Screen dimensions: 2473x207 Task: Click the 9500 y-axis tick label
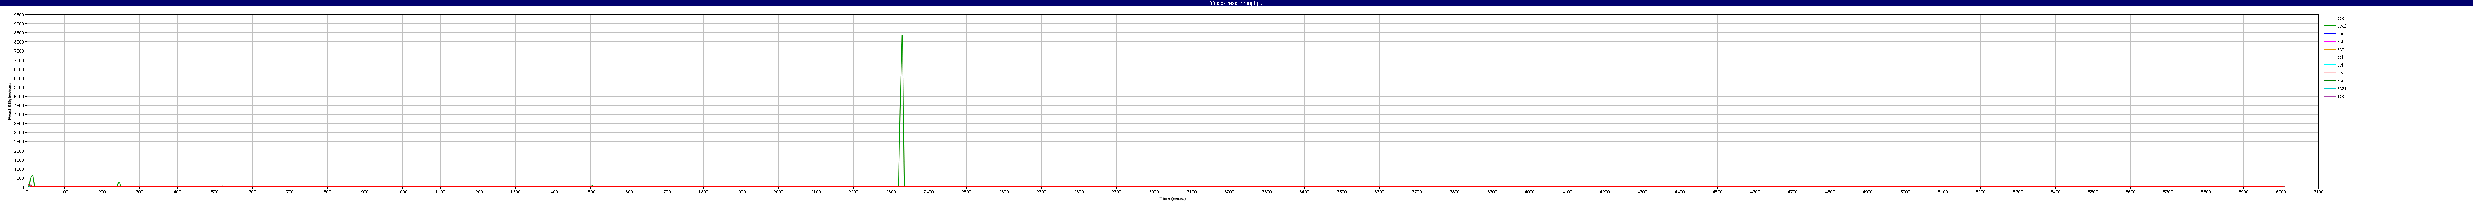[x=19, y=15]
